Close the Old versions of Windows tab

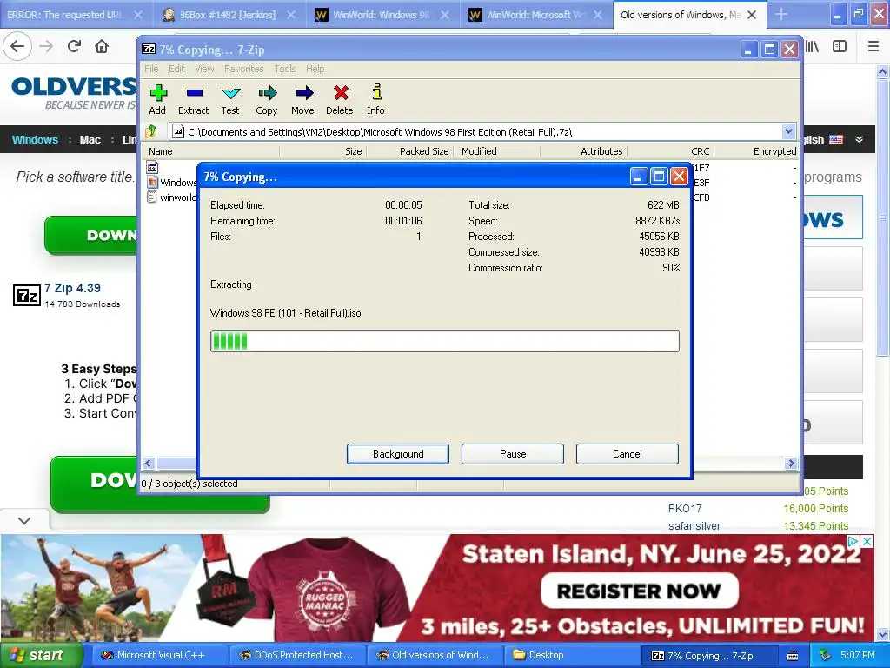pyautogui.click(x=752, y=15)
